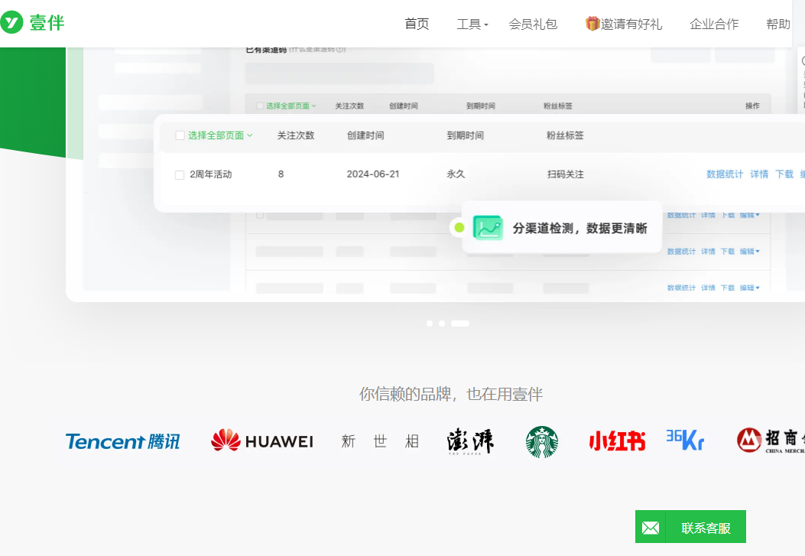Viewport: 805px width, 556px height.
Task: Select the first carousel dot
Action: click(429, 324)
